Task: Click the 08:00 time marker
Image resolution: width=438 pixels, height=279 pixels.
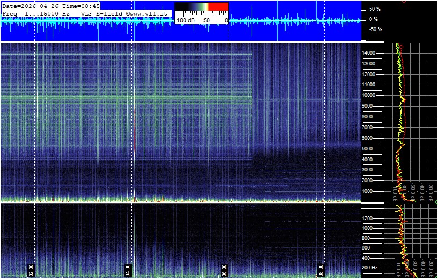Action: [321, 269]
